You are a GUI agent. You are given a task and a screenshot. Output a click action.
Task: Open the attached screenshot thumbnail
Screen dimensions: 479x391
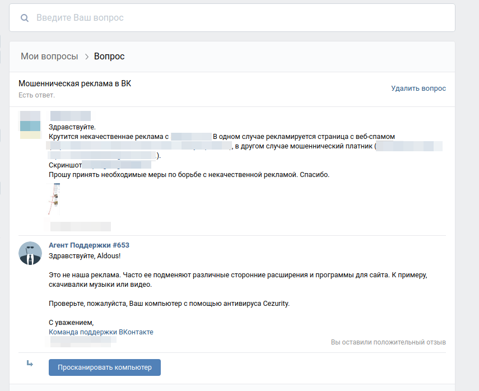pyautogui.click(x=54, y=199)
